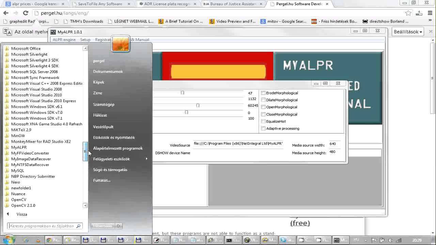
Task: Click the slider thumb beside value 60245
Action: pyautogui.click(x=198, y=105)
